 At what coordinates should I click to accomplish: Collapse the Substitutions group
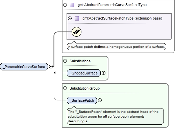[65, 61]
